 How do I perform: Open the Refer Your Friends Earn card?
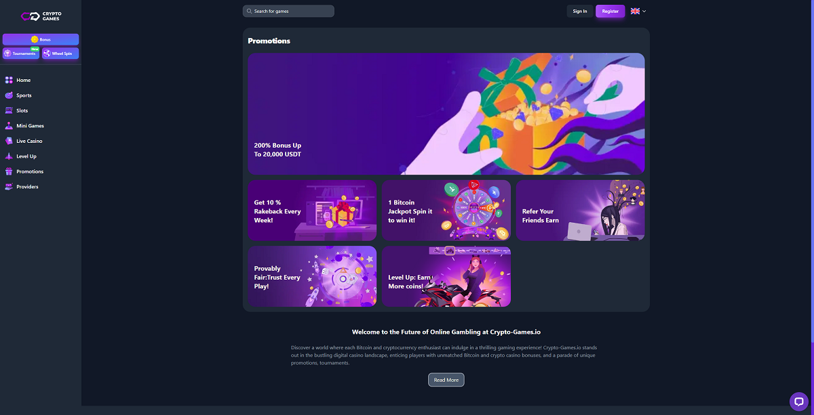(581, 211)
